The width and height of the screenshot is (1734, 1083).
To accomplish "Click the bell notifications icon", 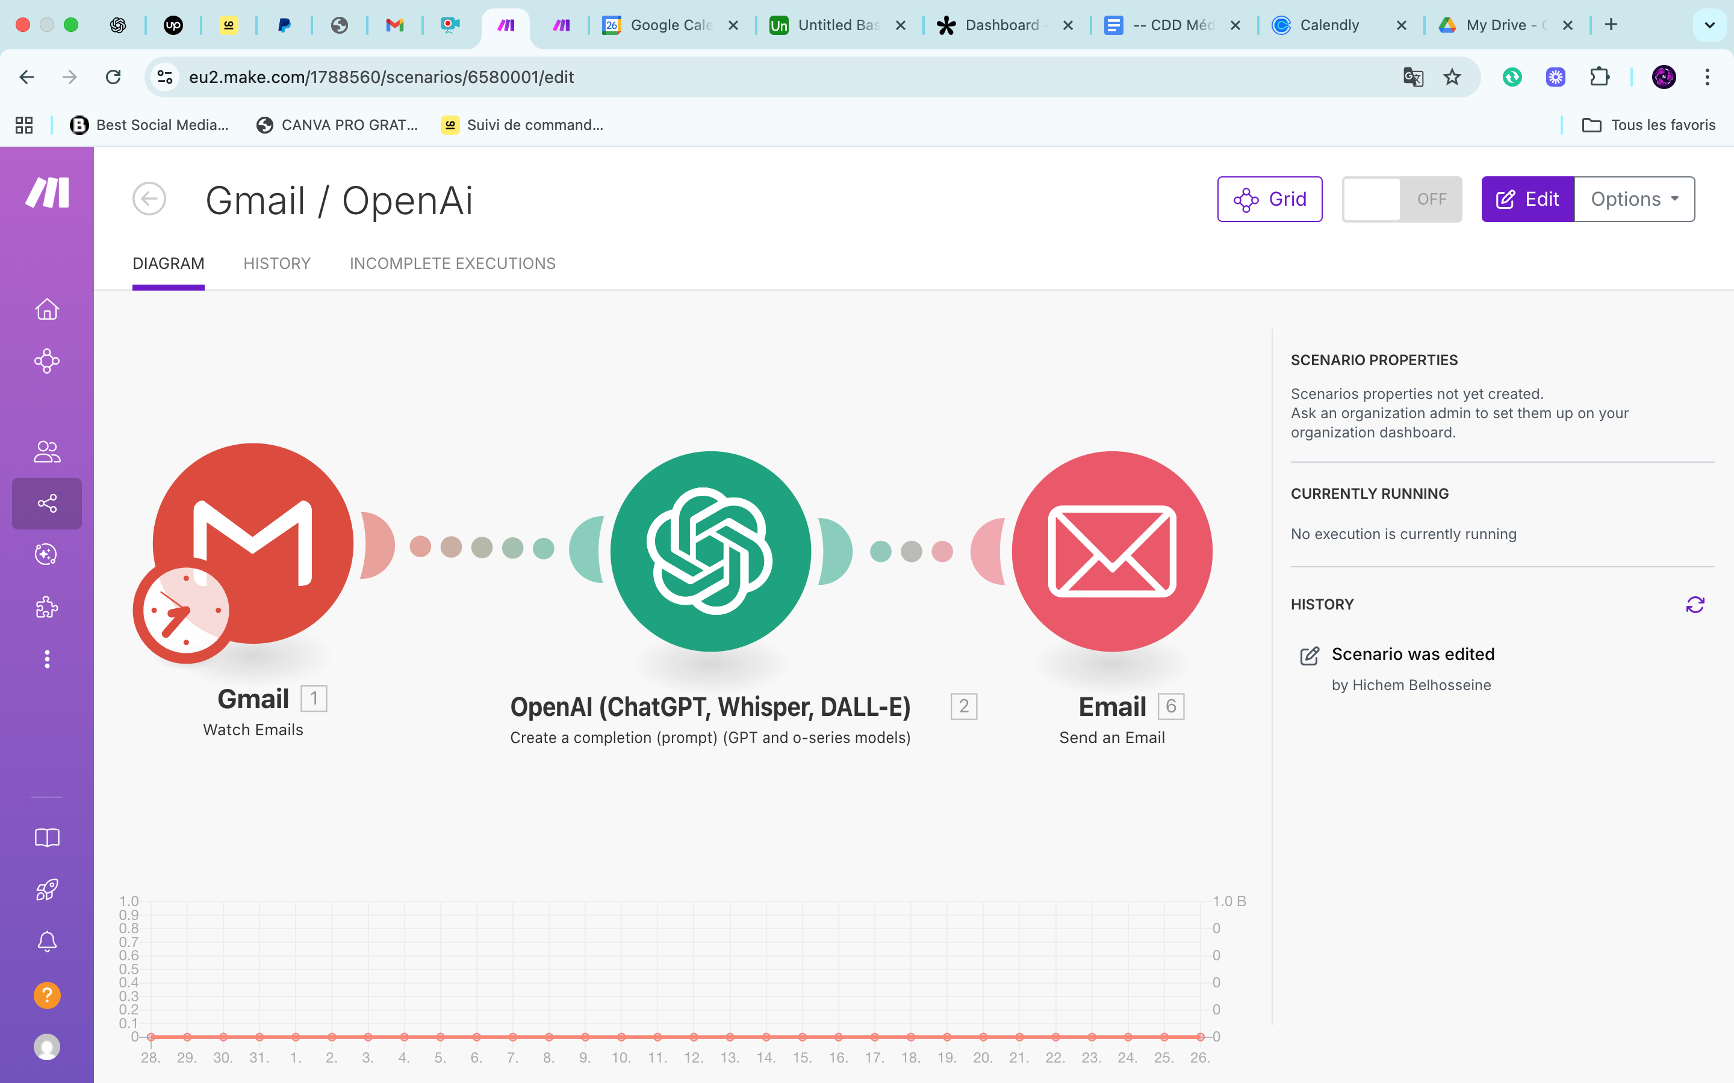I will click(x=46, y=941).
